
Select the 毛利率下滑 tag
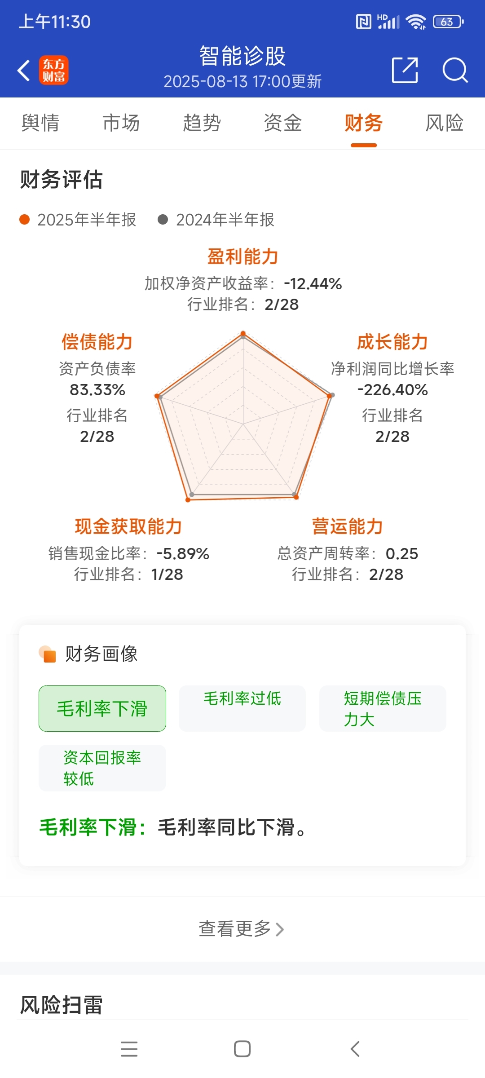pyautogui.click(x=102, y=708)
